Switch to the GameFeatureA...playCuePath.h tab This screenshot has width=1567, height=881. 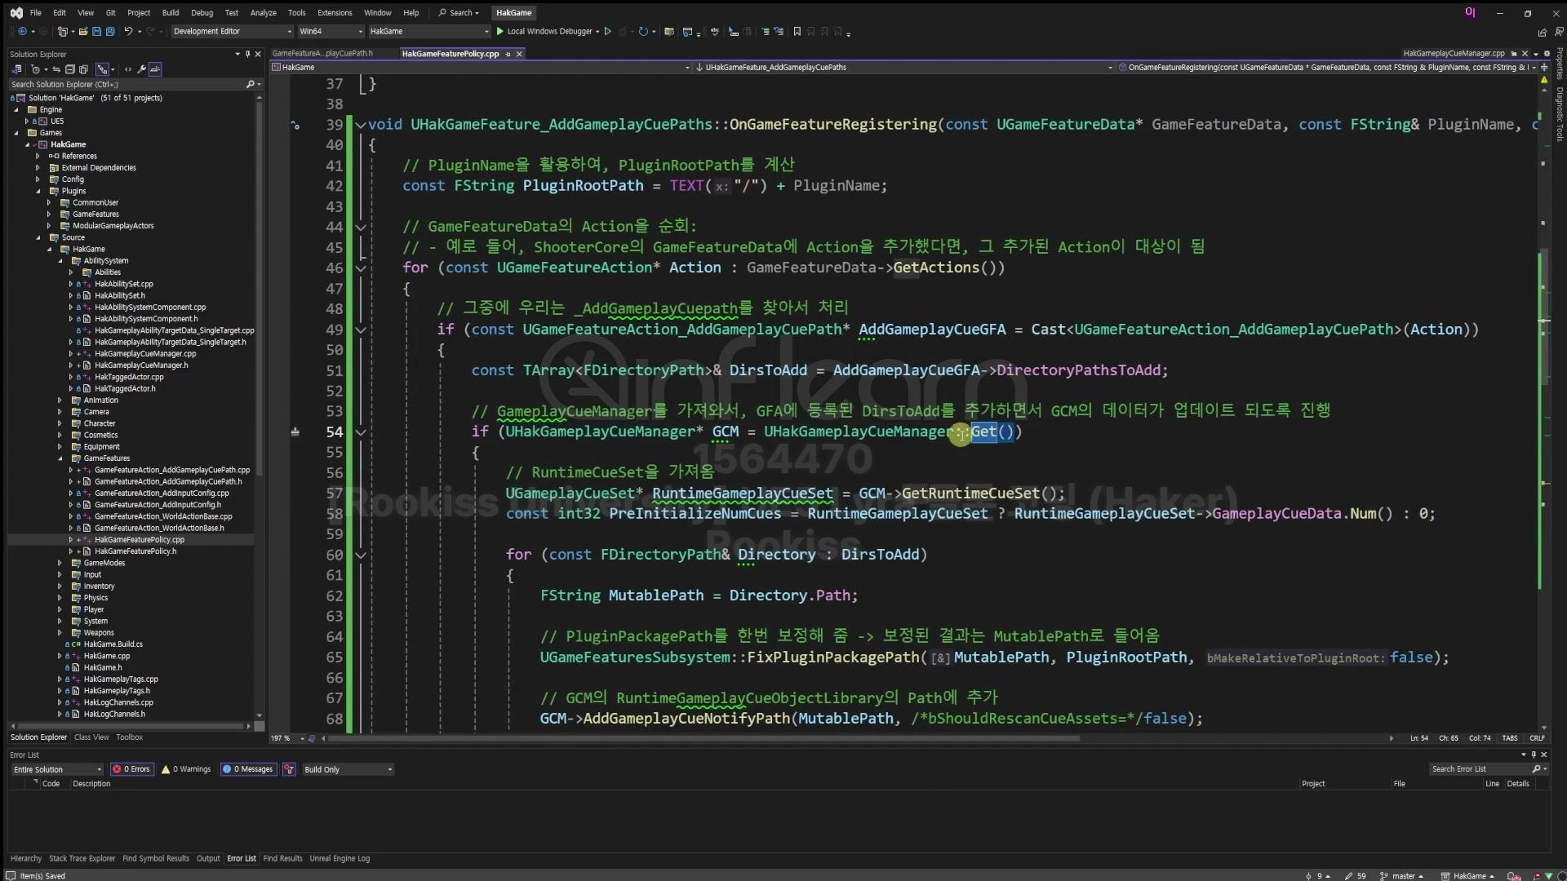pos(322,54)
